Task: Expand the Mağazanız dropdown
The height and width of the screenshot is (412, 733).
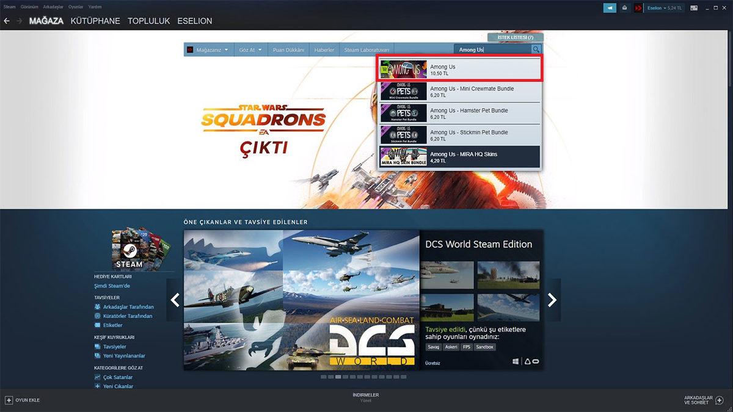Action: click(208, 49)
